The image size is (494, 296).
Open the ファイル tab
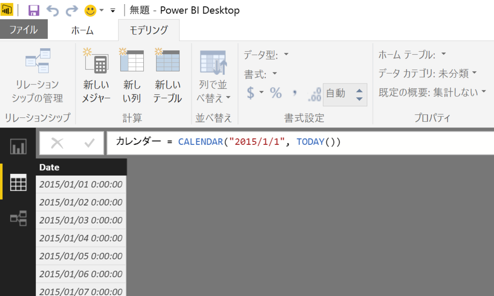pos(24,29)
